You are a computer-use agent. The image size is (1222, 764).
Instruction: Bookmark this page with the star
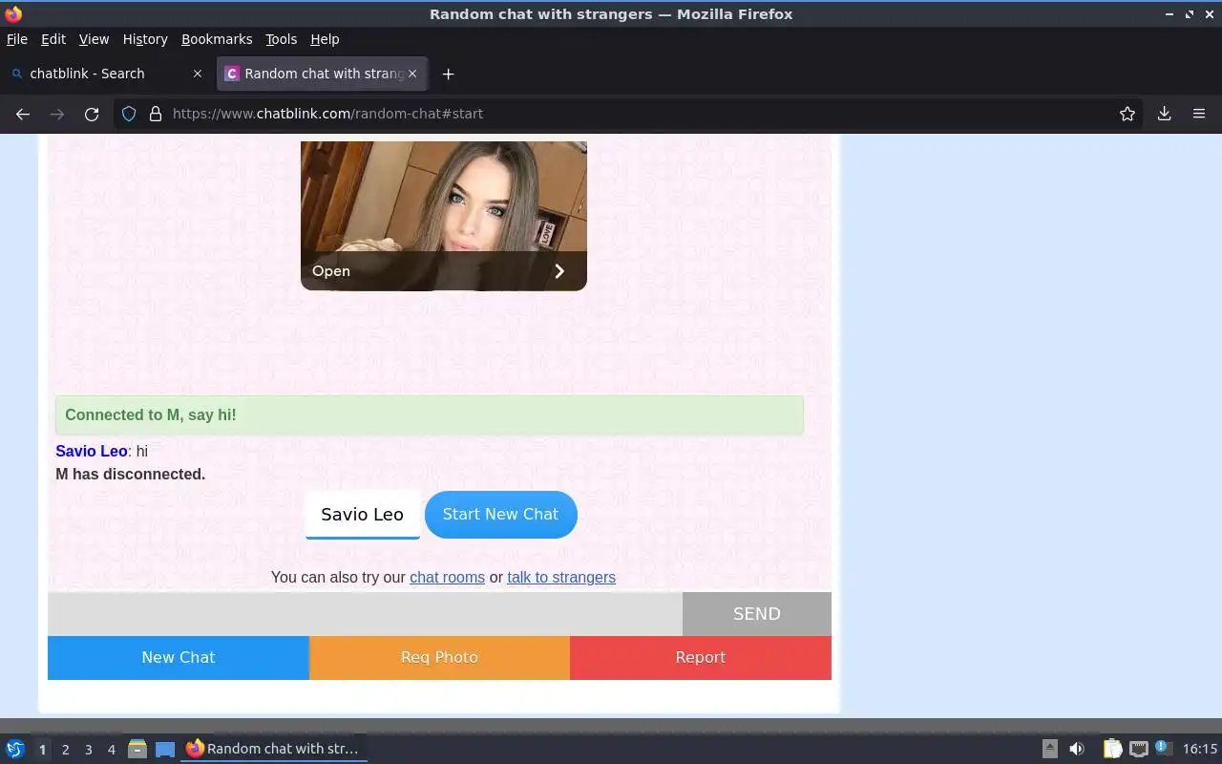[x=1127, y=114]
